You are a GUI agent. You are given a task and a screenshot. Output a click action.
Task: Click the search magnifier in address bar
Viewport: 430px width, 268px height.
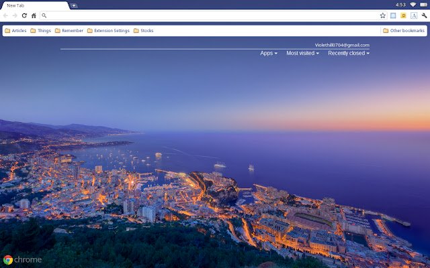click(44, 15)
